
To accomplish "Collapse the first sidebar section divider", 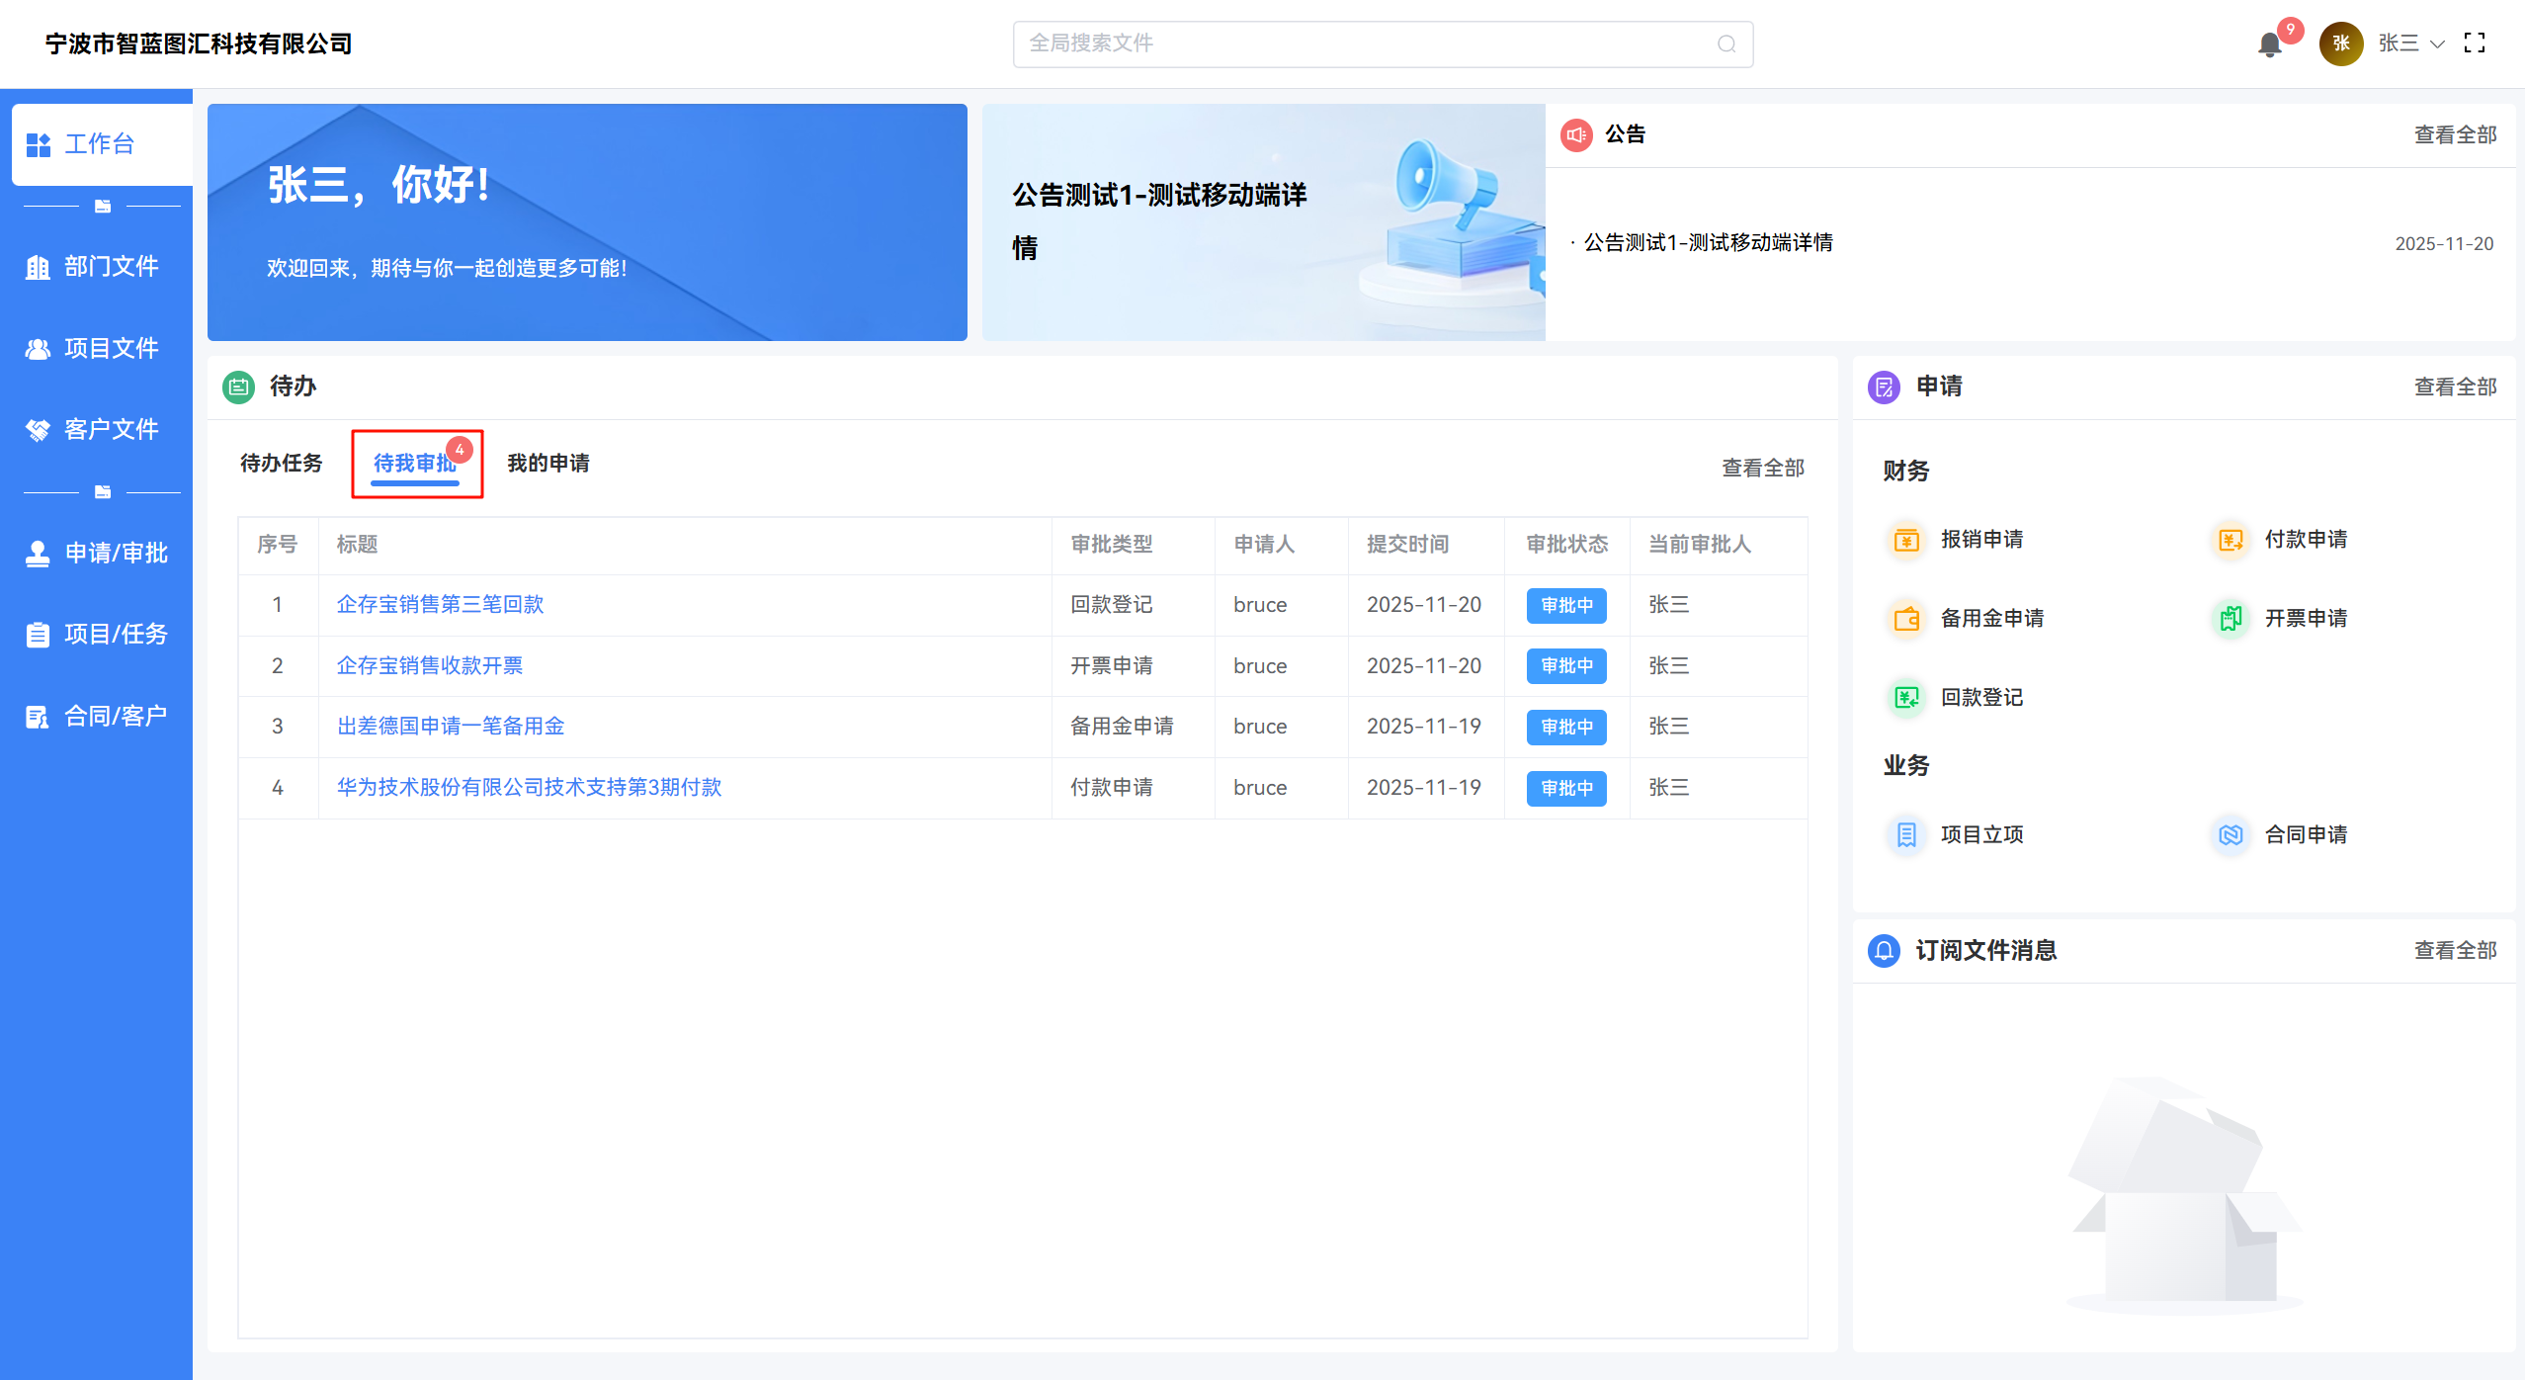I will click(102, 207).
